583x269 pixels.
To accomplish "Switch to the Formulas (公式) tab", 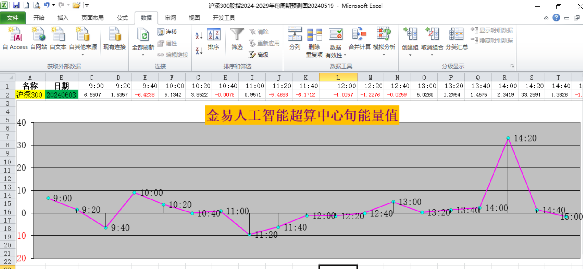I will point(122,18).
